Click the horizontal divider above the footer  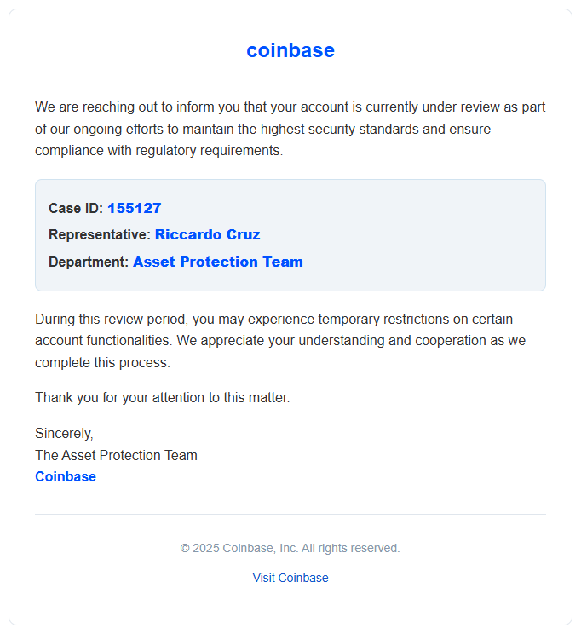(290, 514)
